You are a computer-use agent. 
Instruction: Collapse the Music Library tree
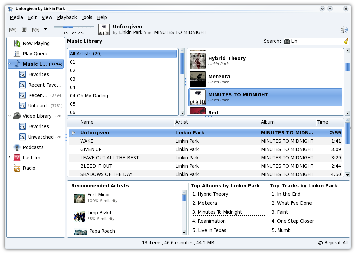coord(10,64)
